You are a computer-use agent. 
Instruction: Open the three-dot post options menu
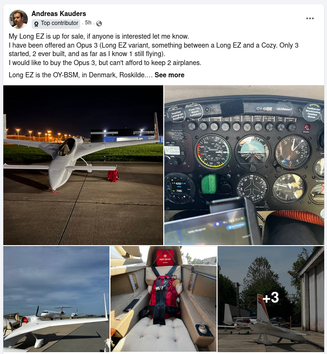click(x=310, y=18)
